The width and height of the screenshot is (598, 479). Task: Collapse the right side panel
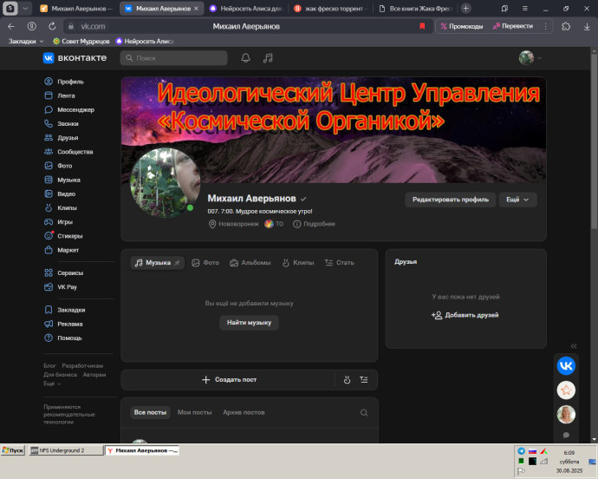[574, 346]
